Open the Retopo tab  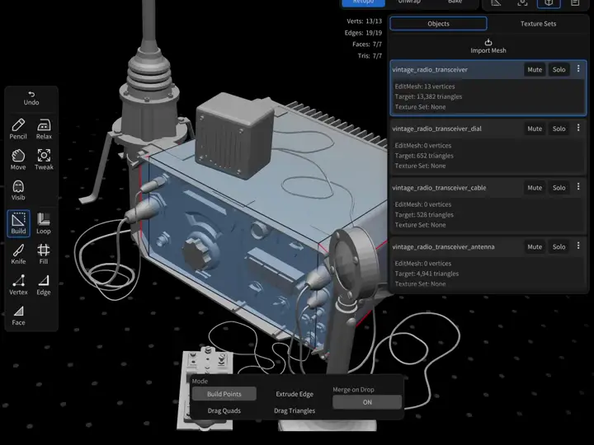pyautogui.click(x=363, y=2)
